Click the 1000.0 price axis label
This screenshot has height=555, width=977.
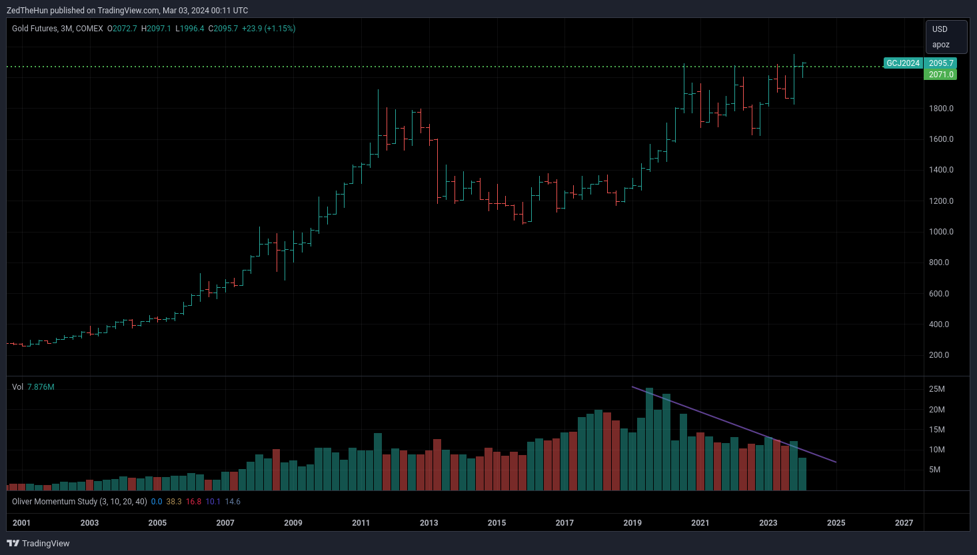tap(941, 232)
